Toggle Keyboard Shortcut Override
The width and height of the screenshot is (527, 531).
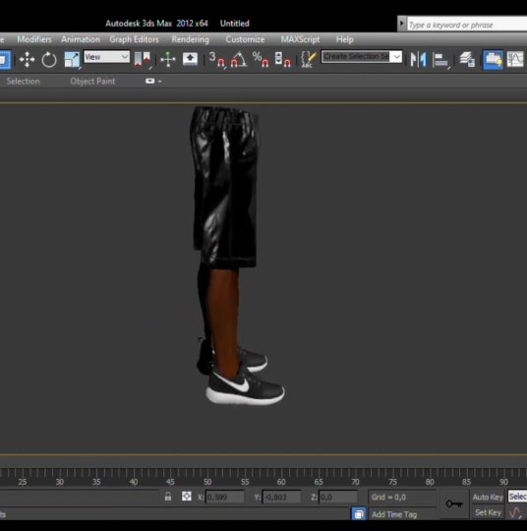click(190, 59)
